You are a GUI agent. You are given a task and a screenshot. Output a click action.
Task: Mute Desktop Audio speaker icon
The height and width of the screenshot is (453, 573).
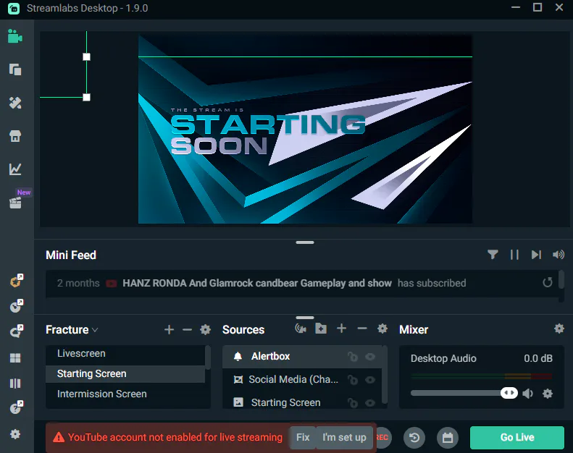tap(527, 394)
